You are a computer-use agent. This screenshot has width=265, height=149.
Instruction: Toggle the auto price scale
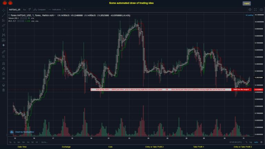[x=256, y=142]
